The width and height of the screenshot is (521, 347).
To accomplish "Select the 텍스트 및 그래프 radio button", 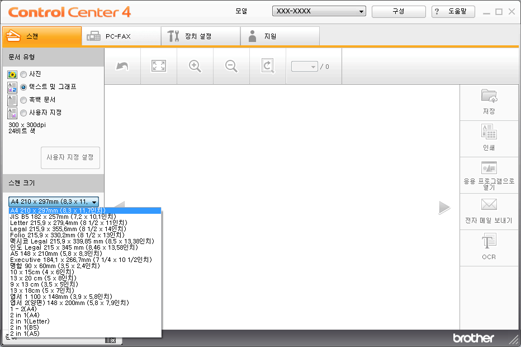I will click(23, 87).
